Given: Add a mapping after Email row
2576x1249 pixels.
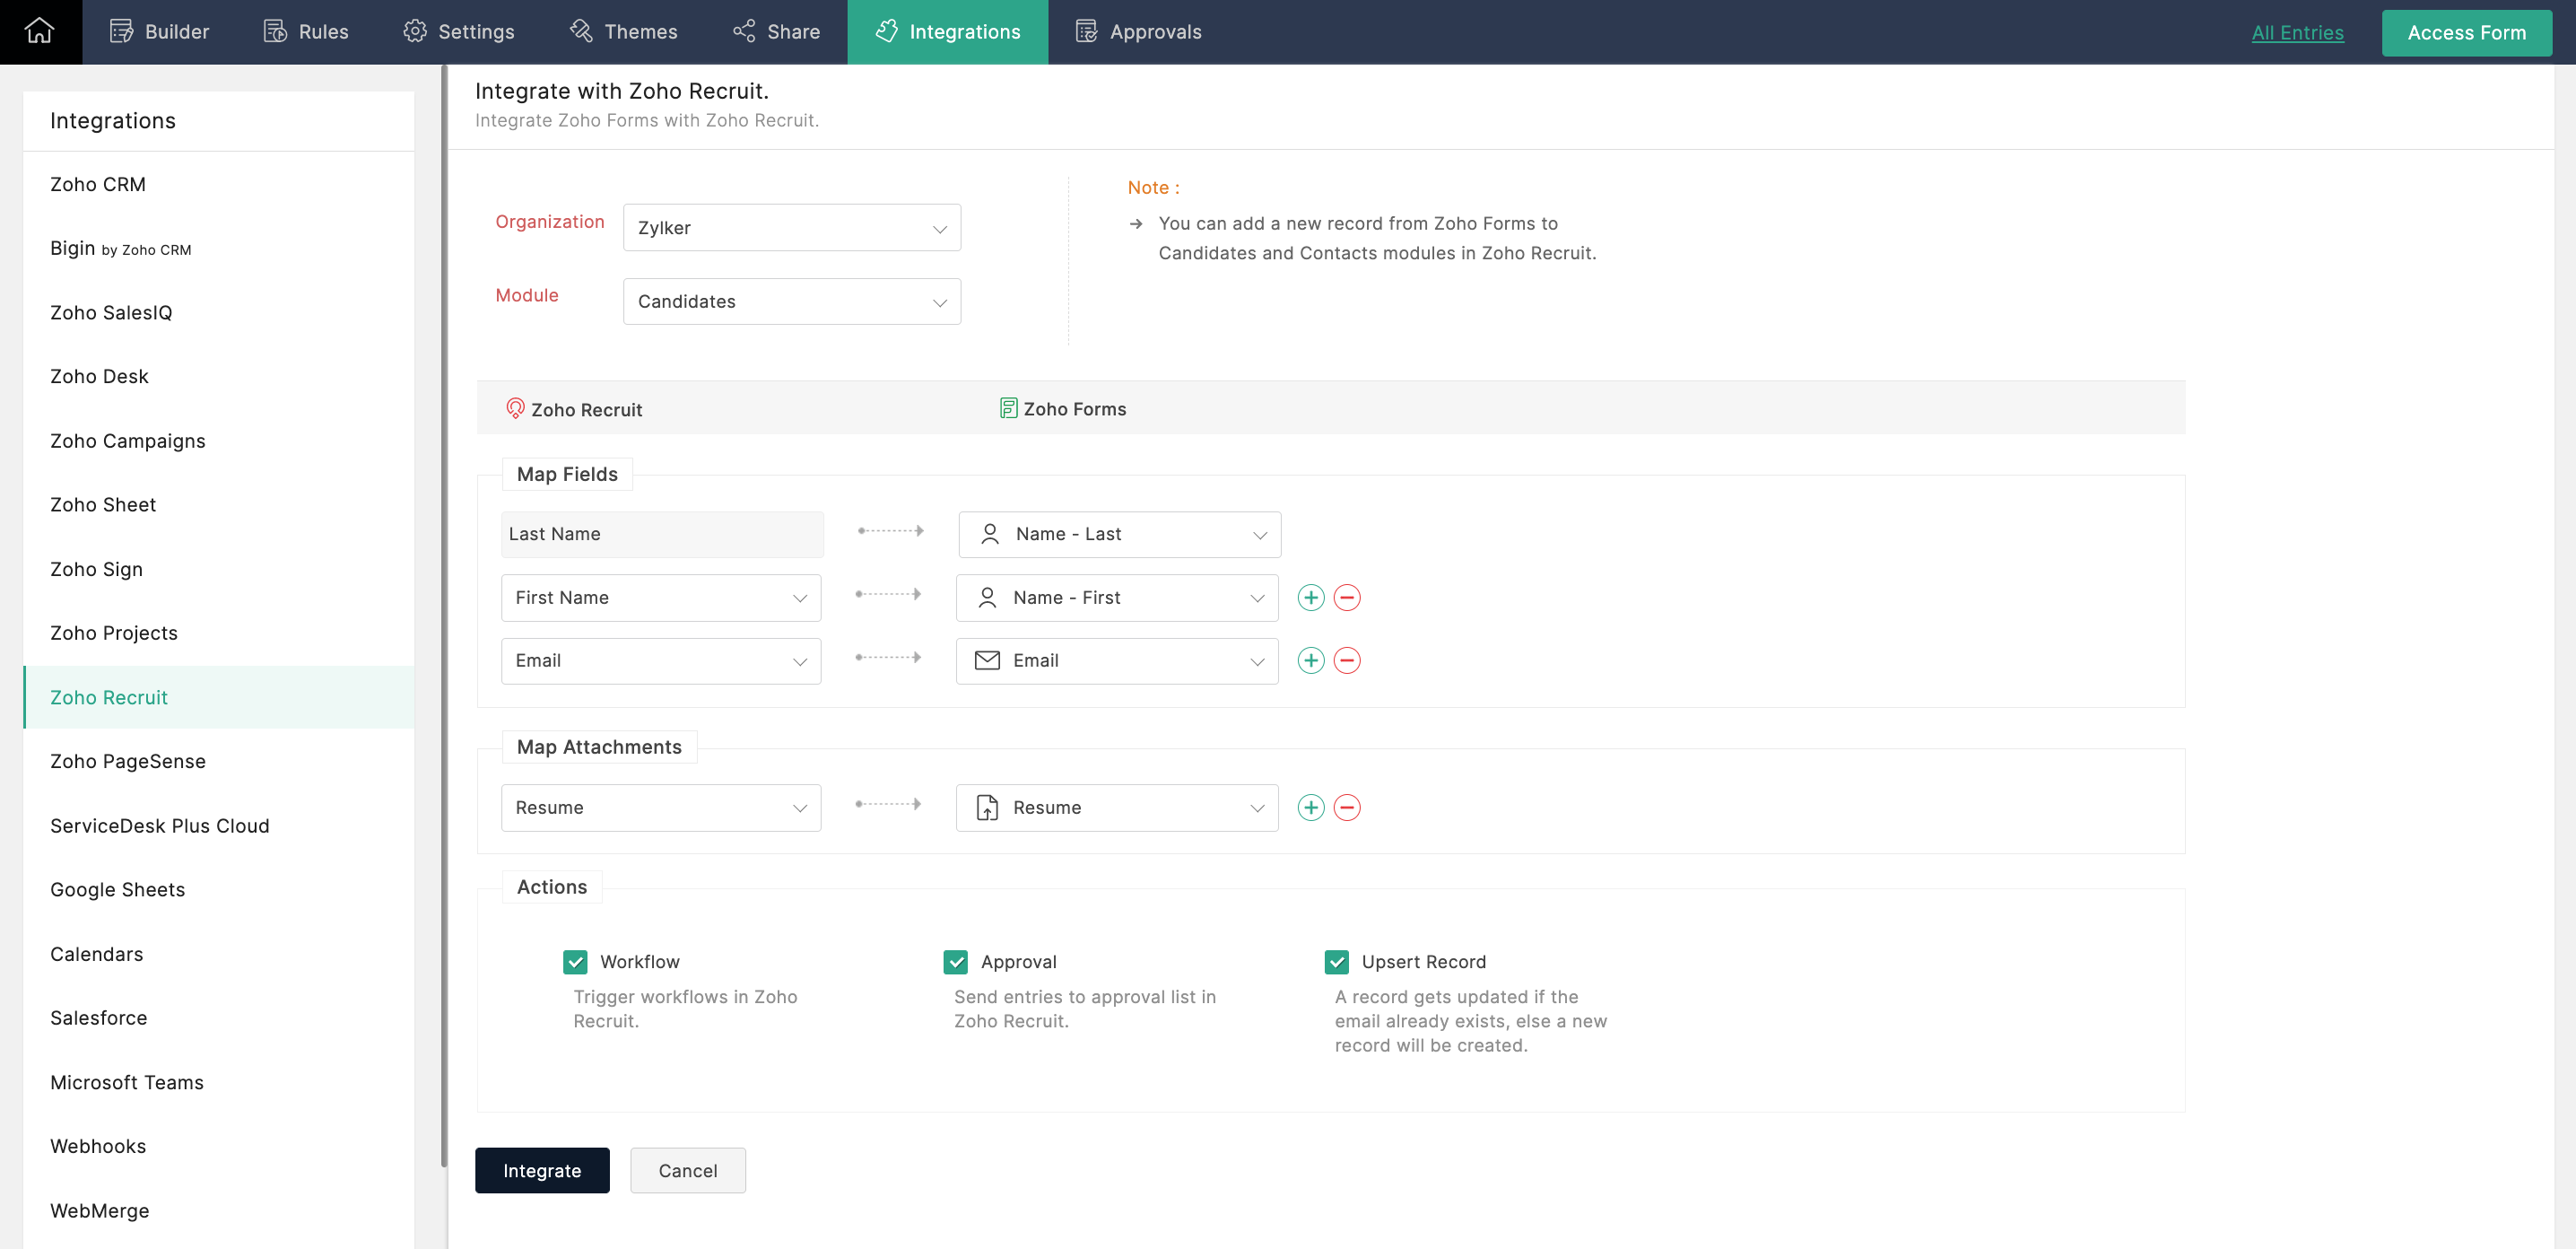Looking at the screenshot, I should [x=1310, y=660].
